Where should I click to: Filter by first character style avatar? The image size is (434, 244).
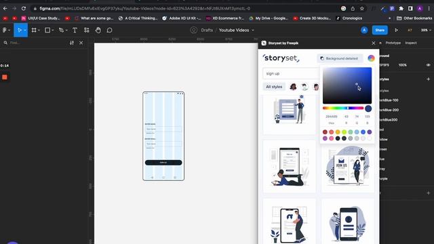[x=293, y=87]
